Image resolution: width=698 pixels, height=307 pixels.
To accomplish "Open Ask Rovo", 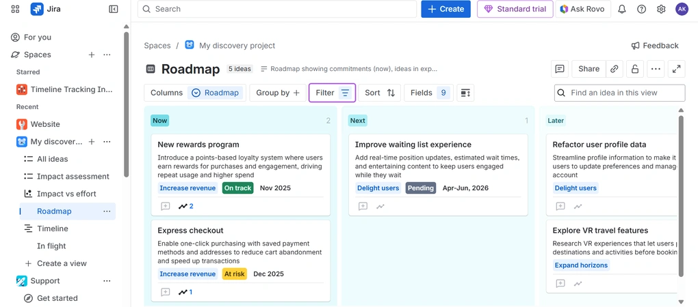I will pyautogui.click(x=582, y=9).
